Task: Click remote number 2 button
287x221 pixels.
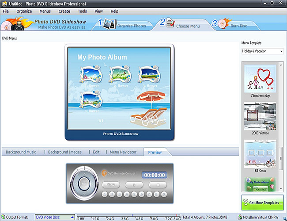Action: click(x=112, y=194)
